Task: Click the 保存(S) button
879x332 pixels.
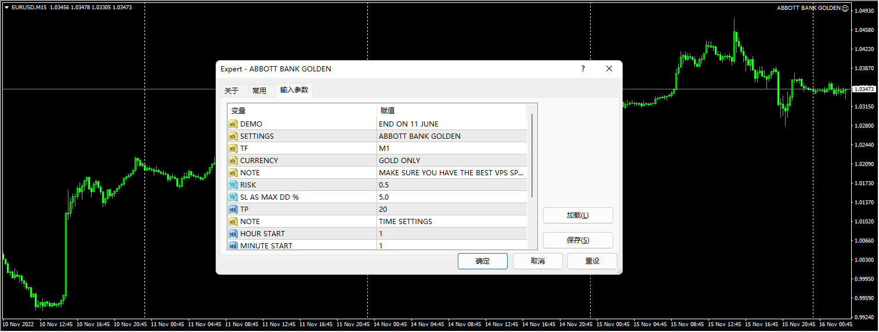Action: [x=578, y=240]
